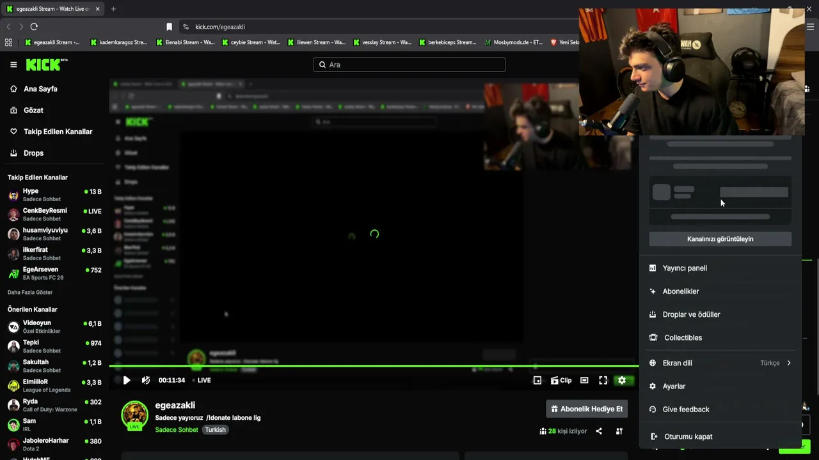Click the muted volume icon in player

click(146, 380)
